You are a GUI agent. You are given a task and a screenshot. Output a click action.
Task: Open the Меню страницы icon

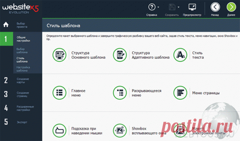coord(180,93)
